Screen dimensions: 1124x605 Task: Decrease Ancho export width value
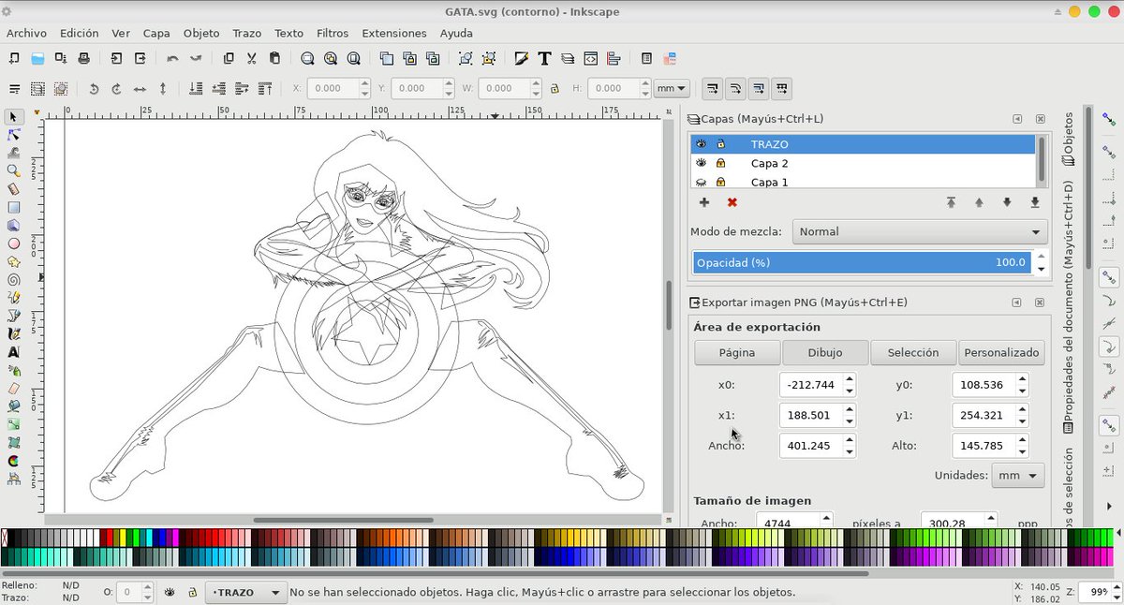(x=849, y=451)
